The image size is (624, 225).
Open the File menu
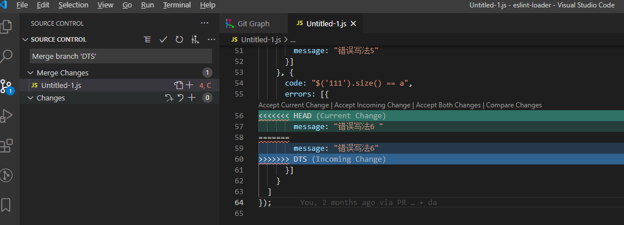click(x=22, y=5)
